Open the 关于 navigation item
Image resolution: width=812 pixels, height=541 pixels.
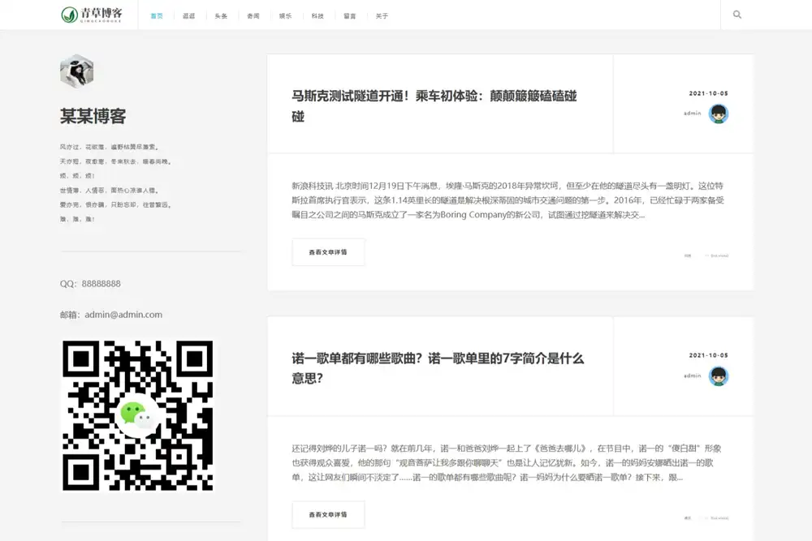click(382, 16)
